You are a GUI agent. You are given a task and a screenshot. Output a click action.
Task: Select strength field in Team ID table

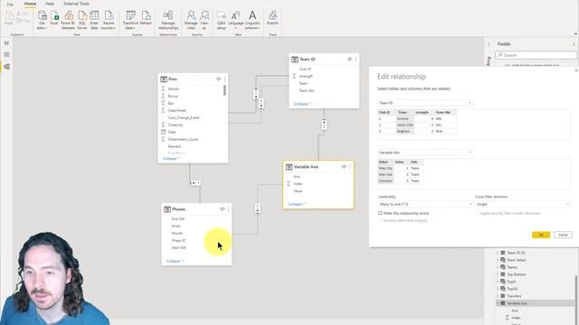[x=306, y=76]
